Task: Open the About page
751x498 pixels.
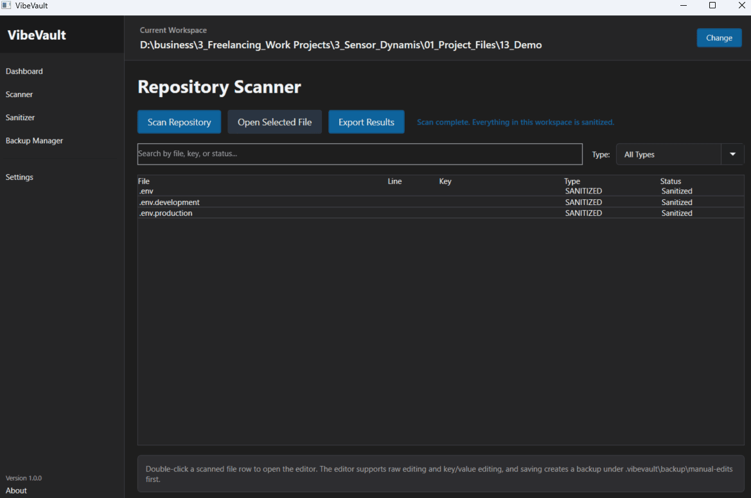Action: [15, 490]
